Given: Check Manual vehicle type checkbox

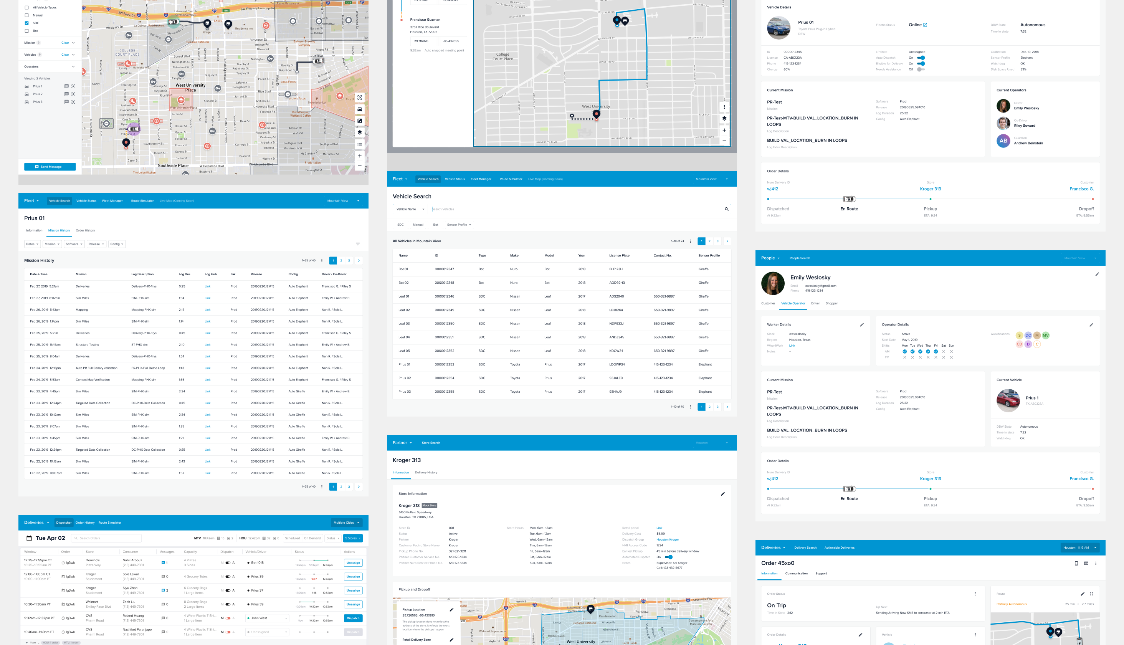Looking at the screenshot, I should tap(26, 15).
